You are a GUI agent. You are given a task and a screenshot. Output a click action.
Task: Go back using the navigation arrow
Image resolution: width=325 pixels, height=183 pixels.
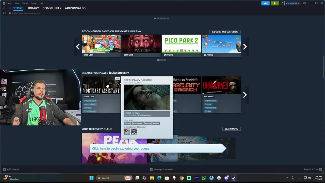(4, 8)
